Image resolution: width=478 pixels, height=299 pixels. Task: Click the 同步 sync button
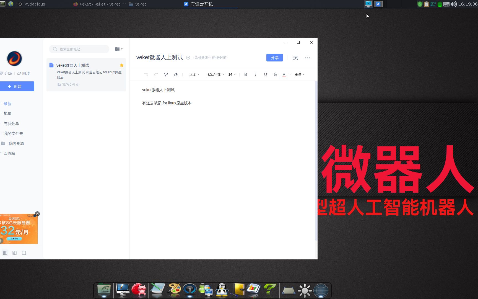(24, 73)
